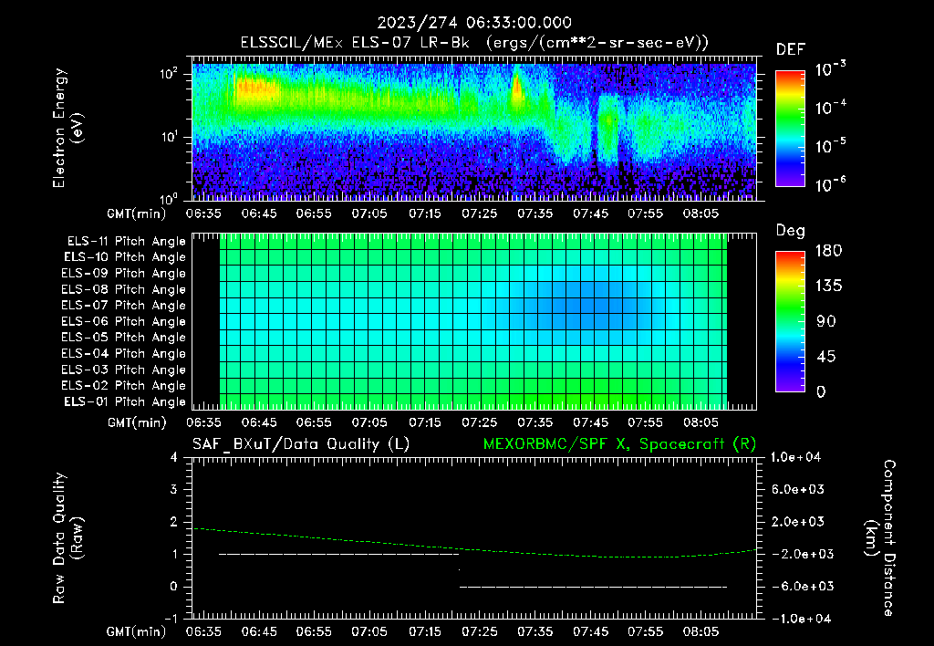This screenshot has height=646, width=934.
Task: Click the 6.0e+03 right axis value
Action: [798, 489]
